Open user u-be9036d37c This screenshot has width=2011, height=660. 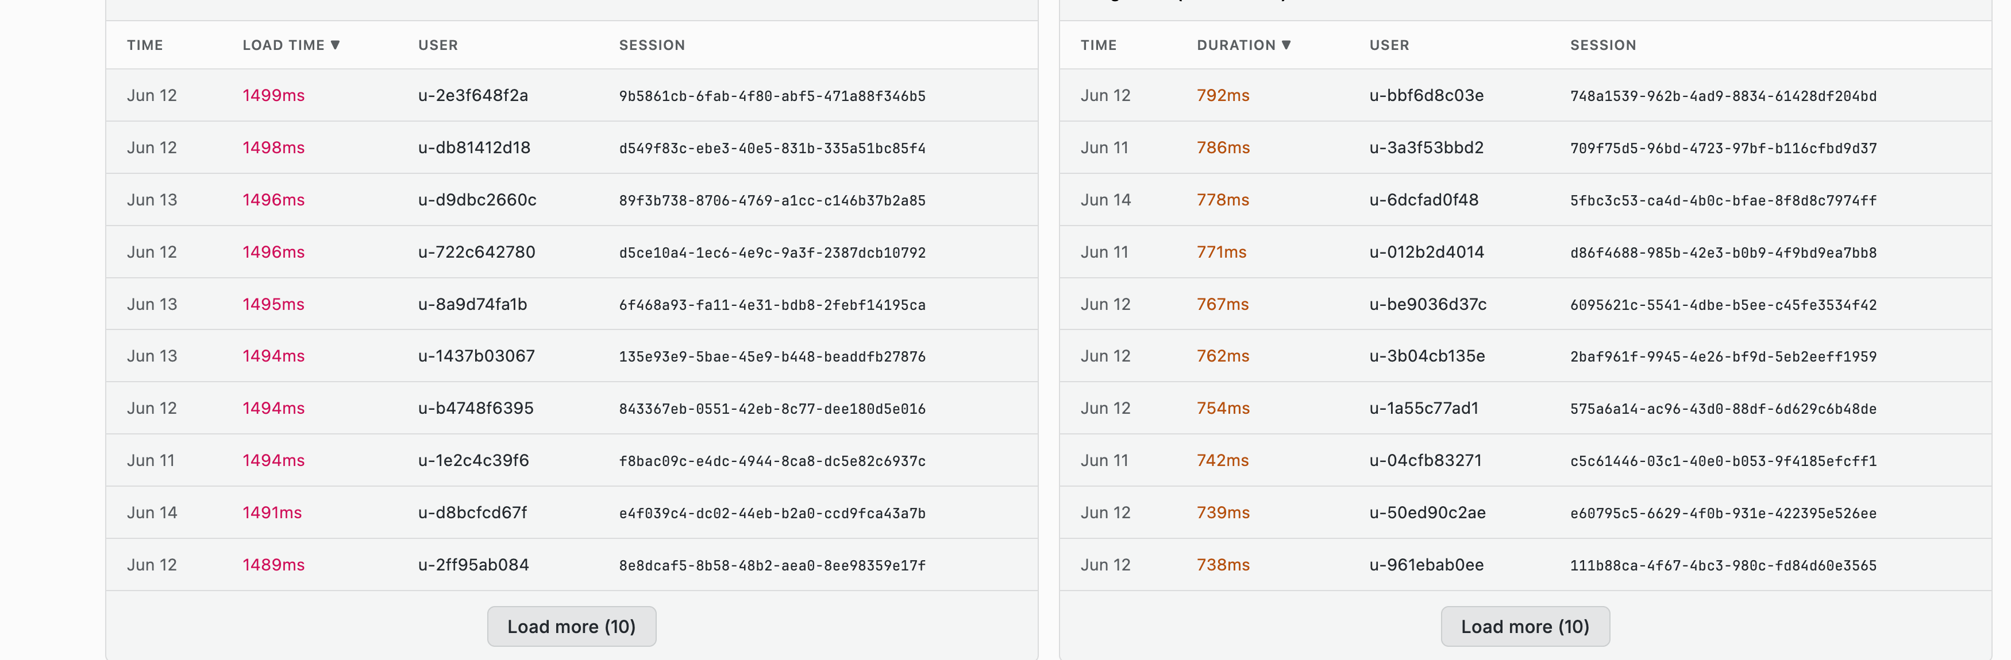click(1428, 304)
